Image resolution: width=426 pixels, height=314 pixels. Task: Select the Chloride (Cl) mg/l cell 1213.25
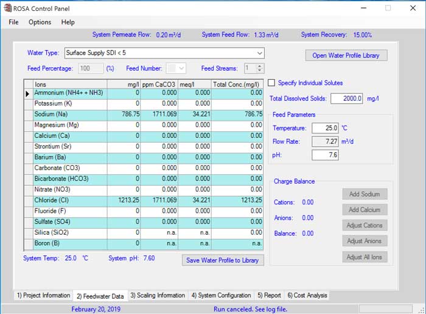124,200
